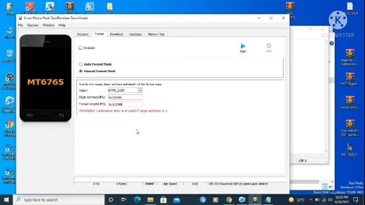
Task: Click the blue Start button
Action: 243,48
